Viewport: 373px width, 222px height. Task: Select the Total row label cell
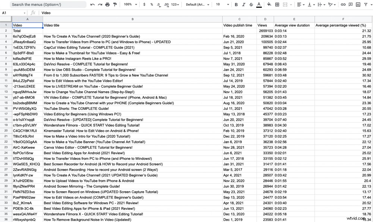coord(28,31)
